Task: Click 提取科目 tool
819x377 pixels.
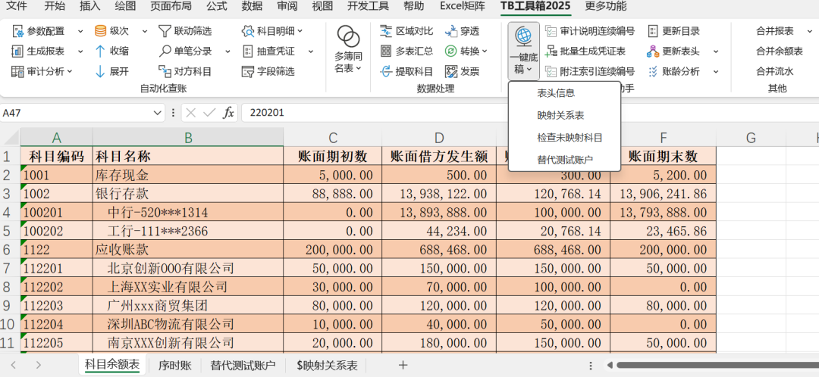Action: 406,71
